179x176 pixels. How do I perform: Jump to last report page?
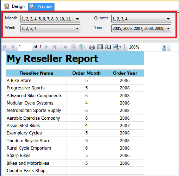coord(55,47)
